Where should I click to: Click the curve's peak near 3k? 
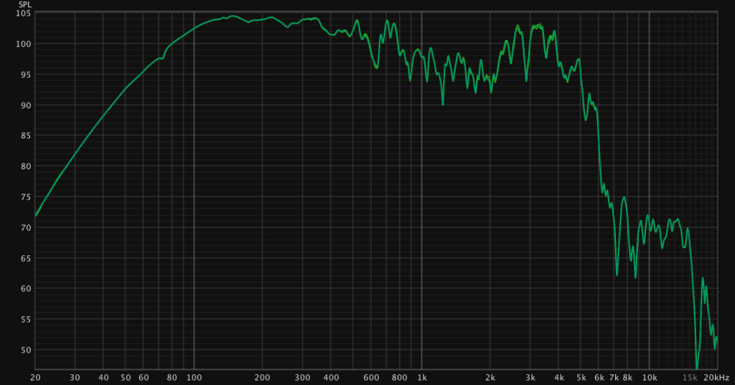tap(535, 25)
